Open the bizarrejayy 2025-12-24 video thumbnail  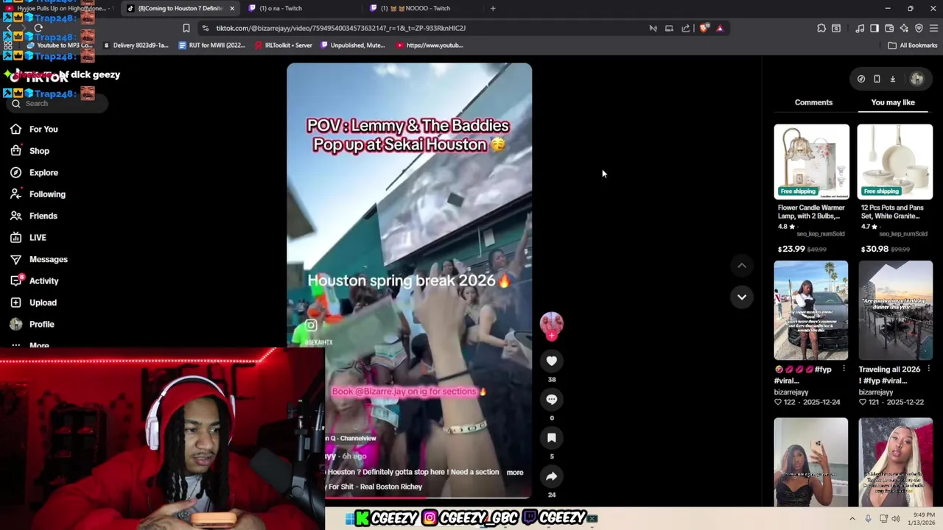(x=811, y=311)
